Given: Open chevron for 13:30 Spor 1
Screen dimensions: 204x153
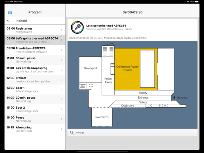Looking at the screenshot, I should 62,89.
